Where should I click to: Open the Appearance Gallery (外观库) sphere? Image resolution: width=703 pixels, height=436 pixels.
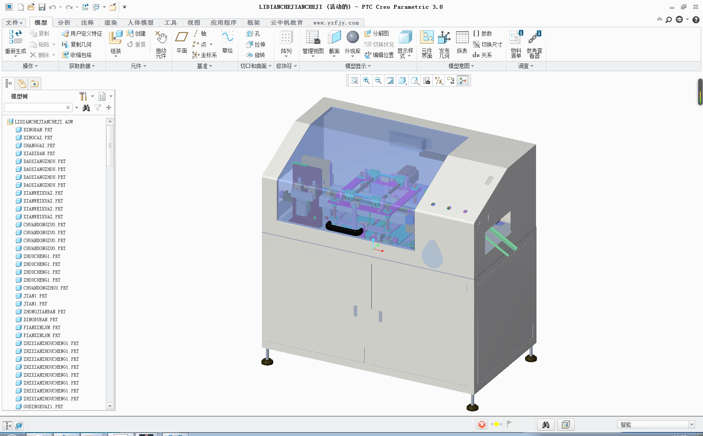352,37
